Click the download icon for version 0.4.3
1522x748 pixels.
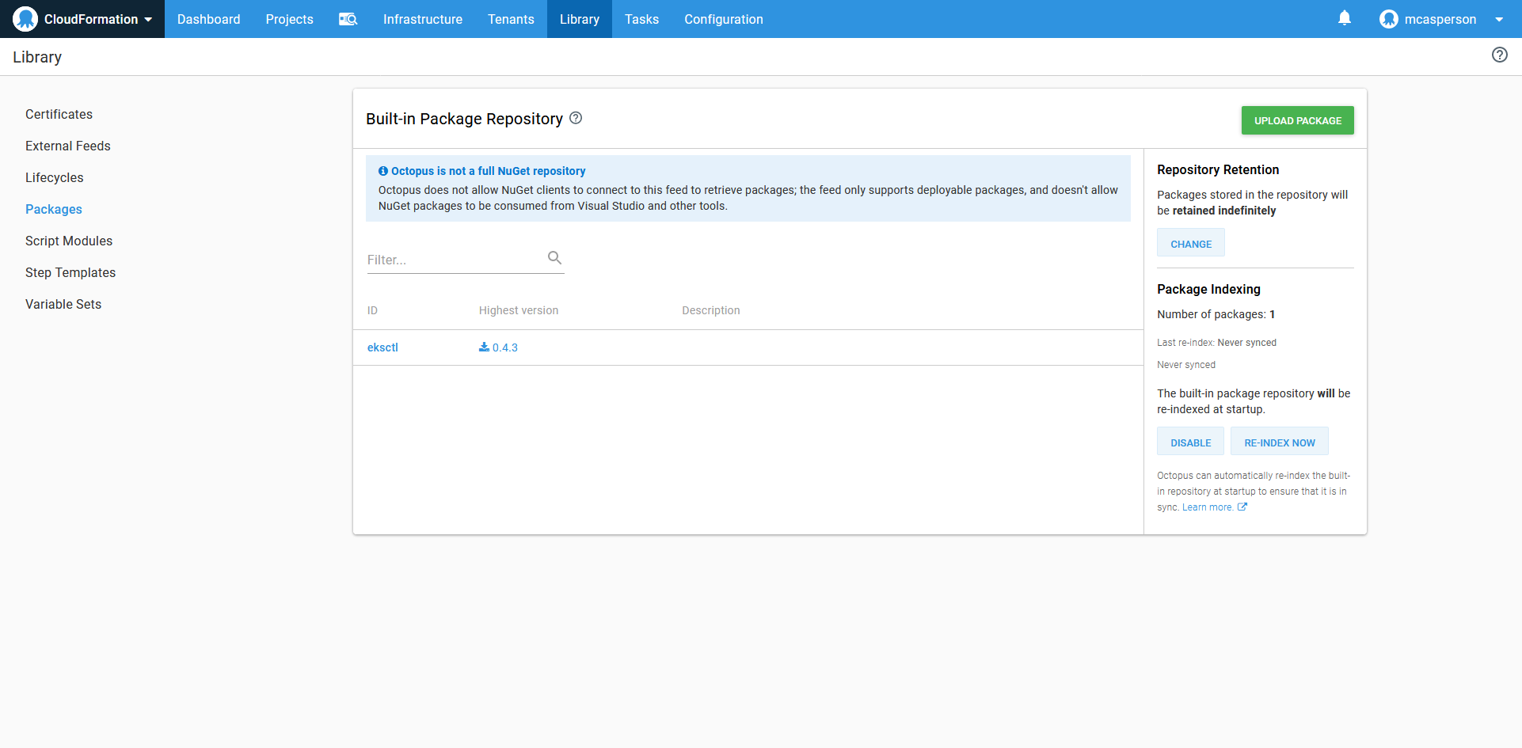(484, 347)
